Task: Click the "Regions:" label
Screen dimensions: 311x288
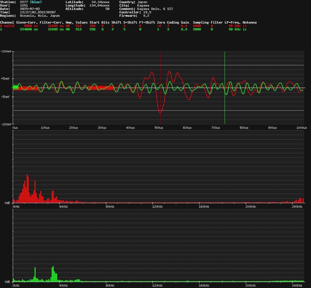Action: tap(8, 16)
